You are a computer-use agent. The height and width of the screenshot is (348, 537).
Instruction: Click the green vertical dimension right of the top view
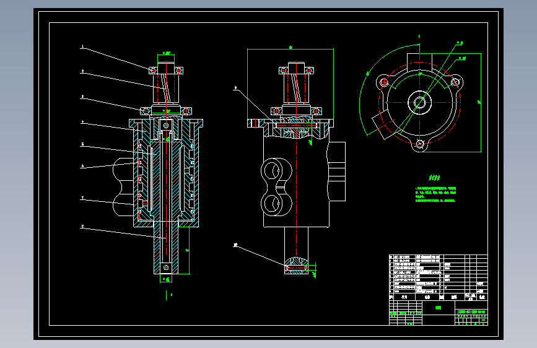point(479,102)
